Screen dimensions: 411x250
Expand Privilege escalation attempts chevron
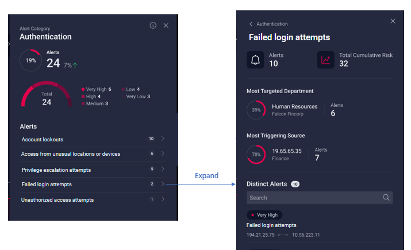(163, 170)
